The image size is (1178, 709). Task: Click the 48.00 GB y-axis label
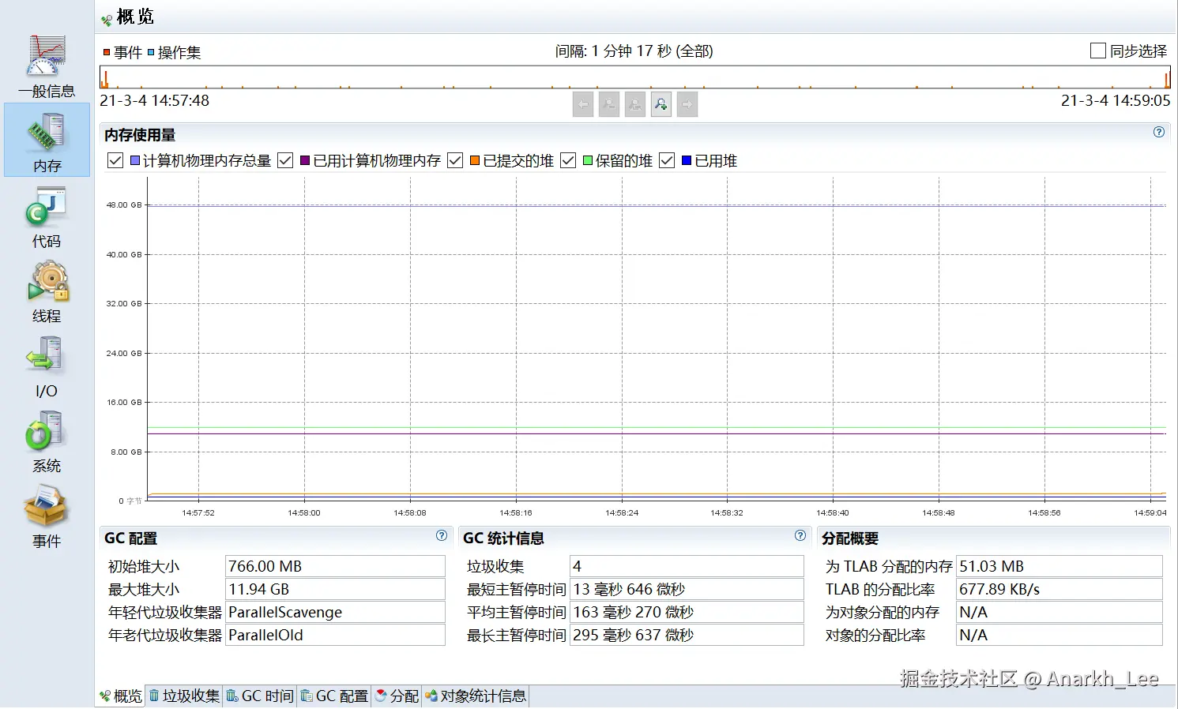[x=124, y=204]
